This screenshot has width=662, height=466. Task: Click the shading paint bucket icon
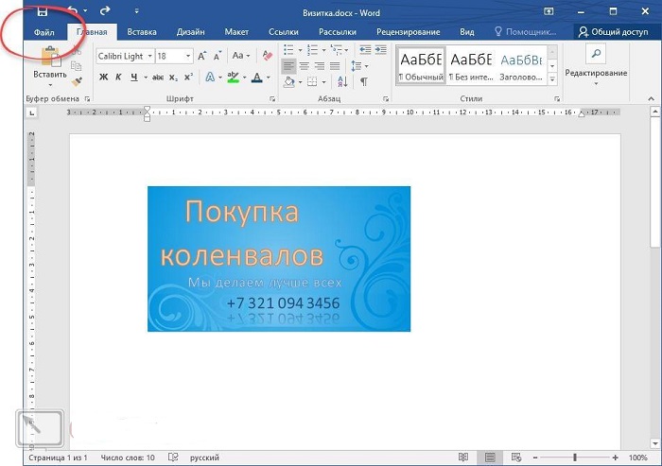coord(289,82)
